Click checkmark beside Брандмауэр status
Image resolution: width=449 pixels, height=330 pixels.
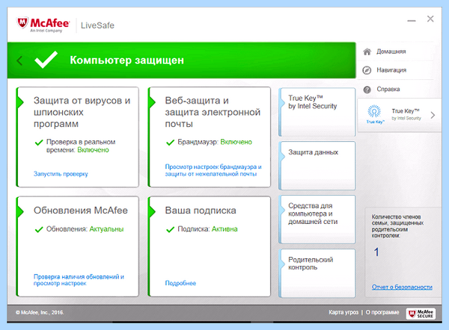pos(170,143)
